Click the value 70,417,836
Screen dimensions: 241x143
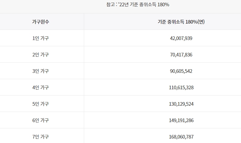181,55
